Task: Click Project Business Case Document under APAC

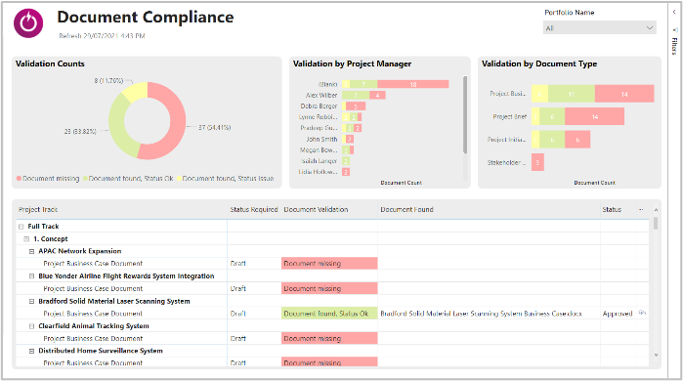Action: click(x=93, y=264)
